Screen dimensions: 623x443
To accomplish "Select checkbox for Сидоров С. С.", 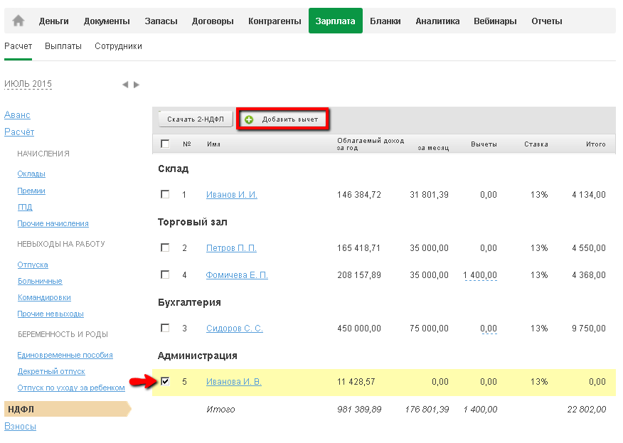I will (166, 328).
